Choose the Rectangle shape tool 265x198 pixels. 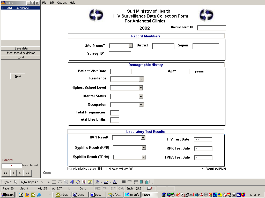(54, 182)
